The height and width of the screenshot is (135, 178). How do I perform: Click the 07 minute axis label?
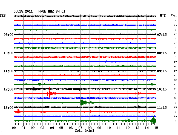click(x=80, y=128)
